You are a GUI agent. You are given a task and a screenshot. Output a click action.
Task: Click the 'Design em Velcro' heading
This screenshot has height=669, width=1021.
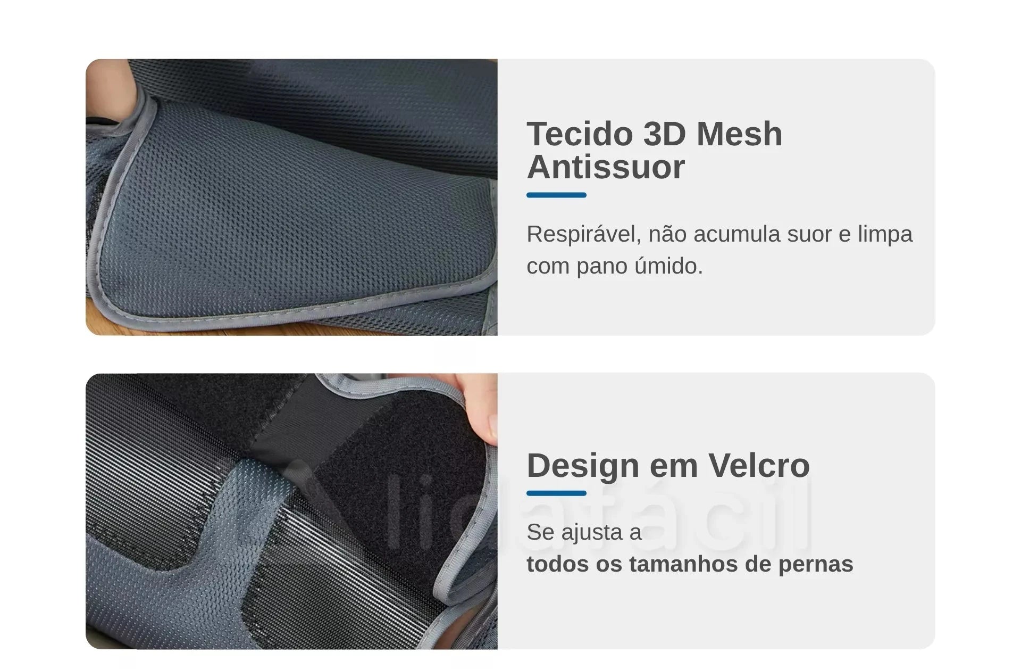(x=668, y=465)
